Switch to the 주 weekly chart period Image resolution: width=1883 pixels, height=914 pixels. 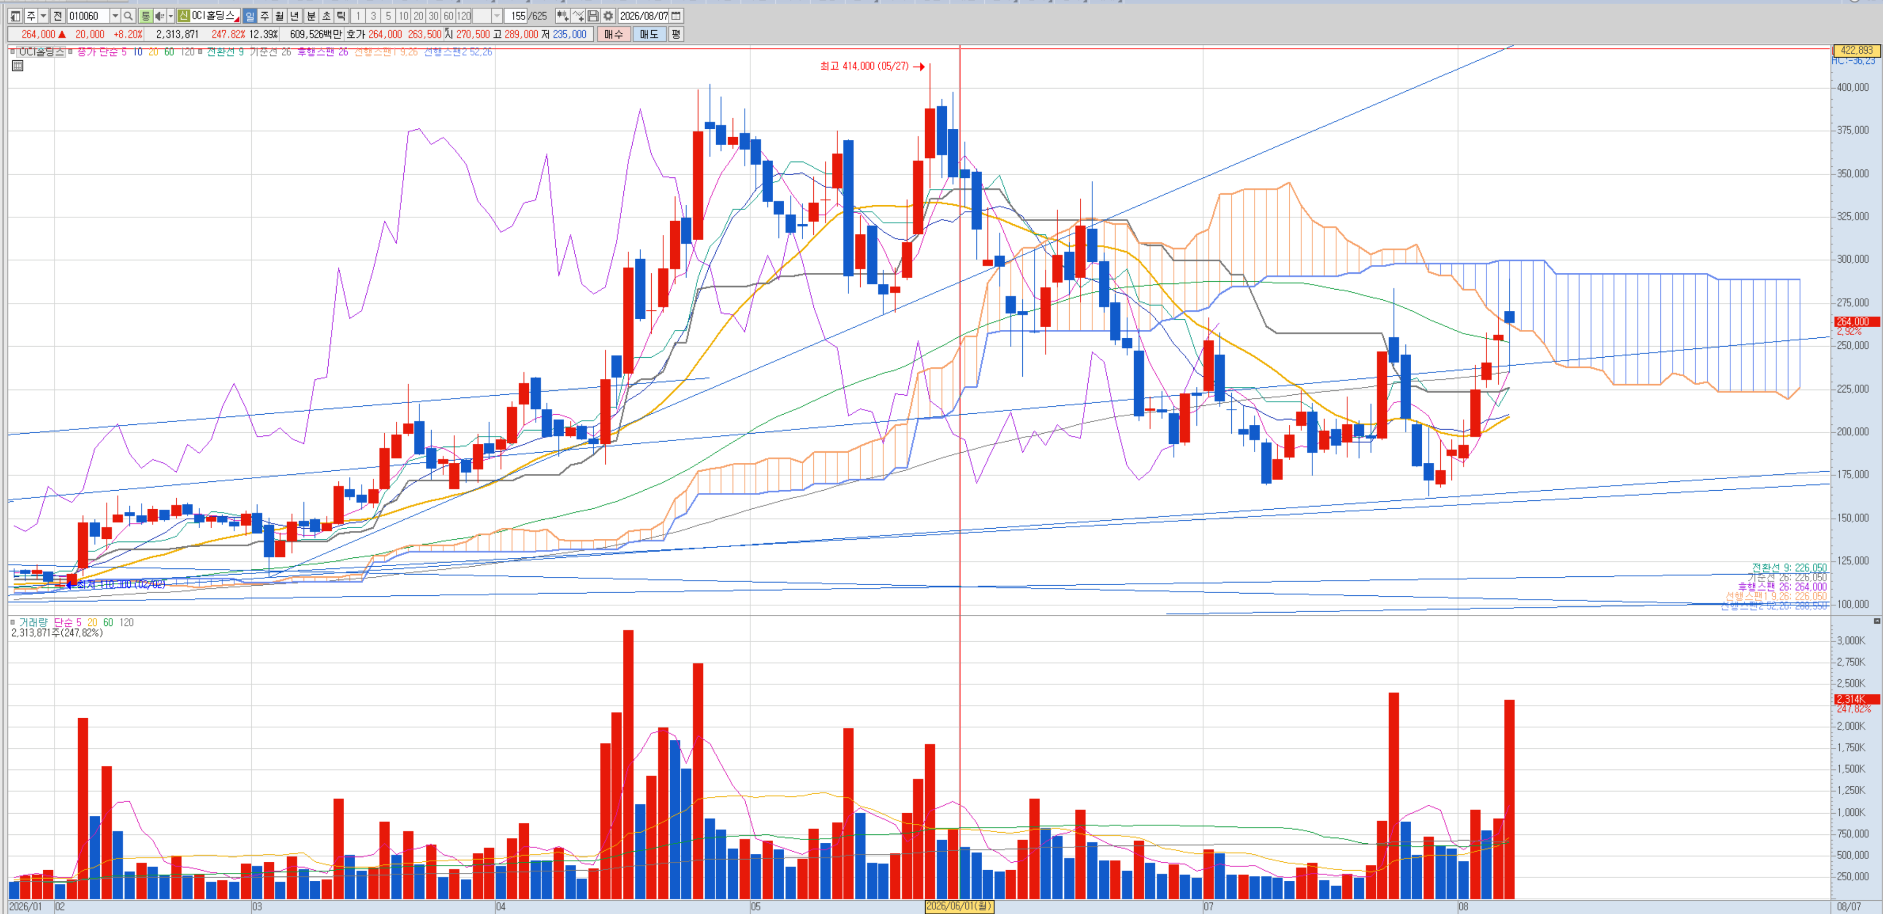[x=264, y=16]
